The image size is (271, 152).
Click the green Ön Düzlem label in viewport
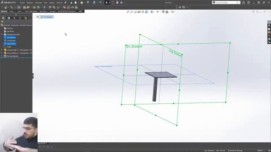point(134,47)
